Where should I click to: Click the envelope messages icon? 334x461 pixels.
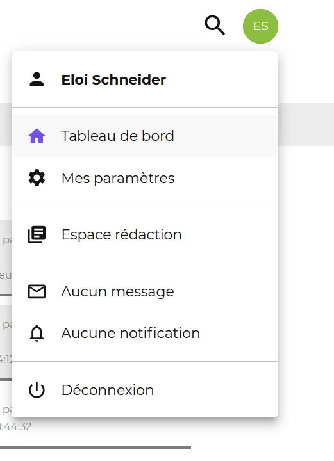(x=37, y=292)
